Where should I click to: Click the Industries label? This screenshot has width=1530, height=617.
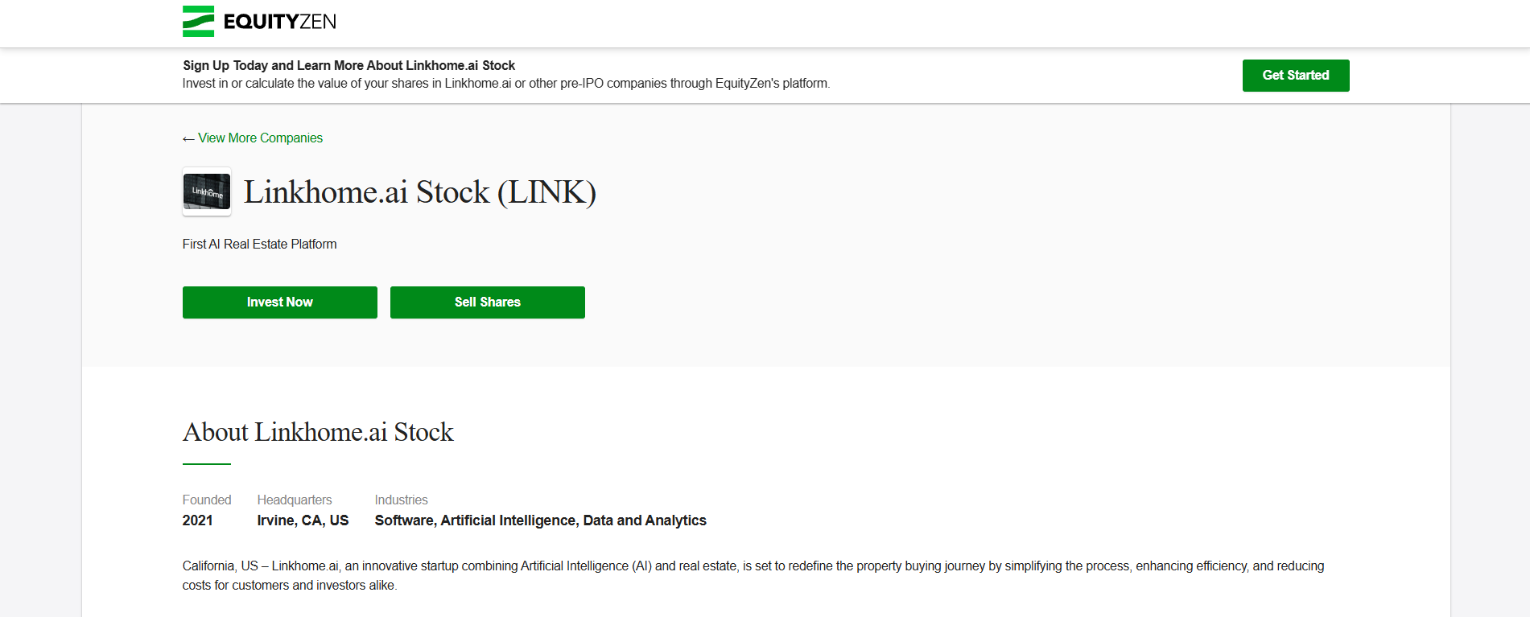(x=401, y=500)
